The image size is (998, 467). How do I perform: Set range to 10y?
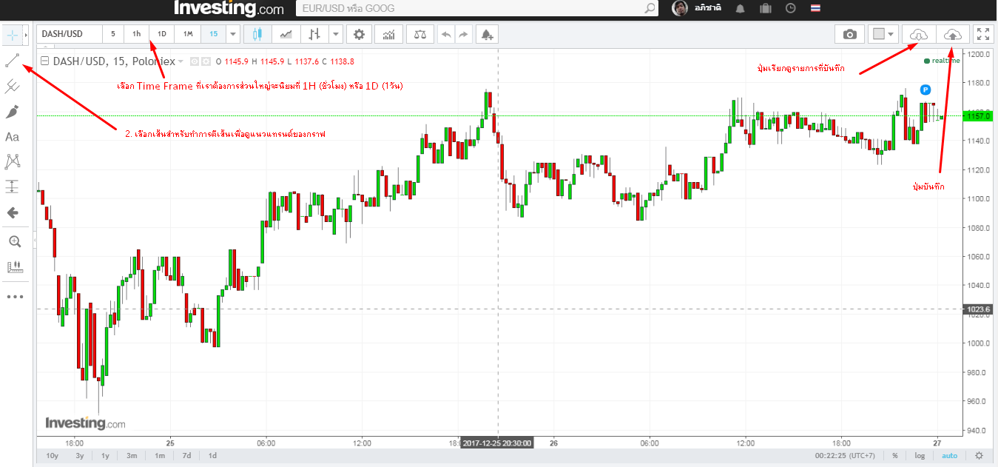click(52, 455)
